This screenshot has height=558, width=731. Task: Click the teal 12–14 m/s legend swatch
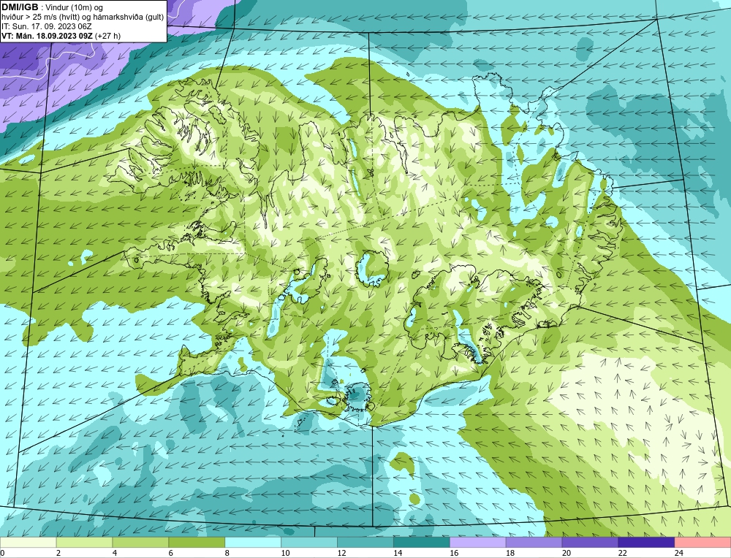tap(365, 543)
